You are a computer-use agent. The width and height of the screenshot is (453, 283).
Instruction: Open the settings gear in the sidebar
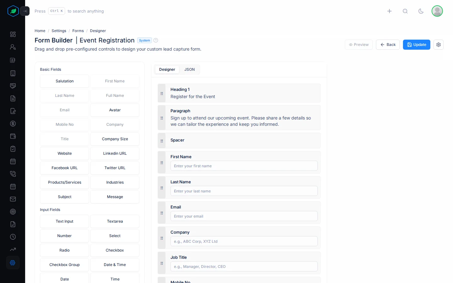[13, 263]
